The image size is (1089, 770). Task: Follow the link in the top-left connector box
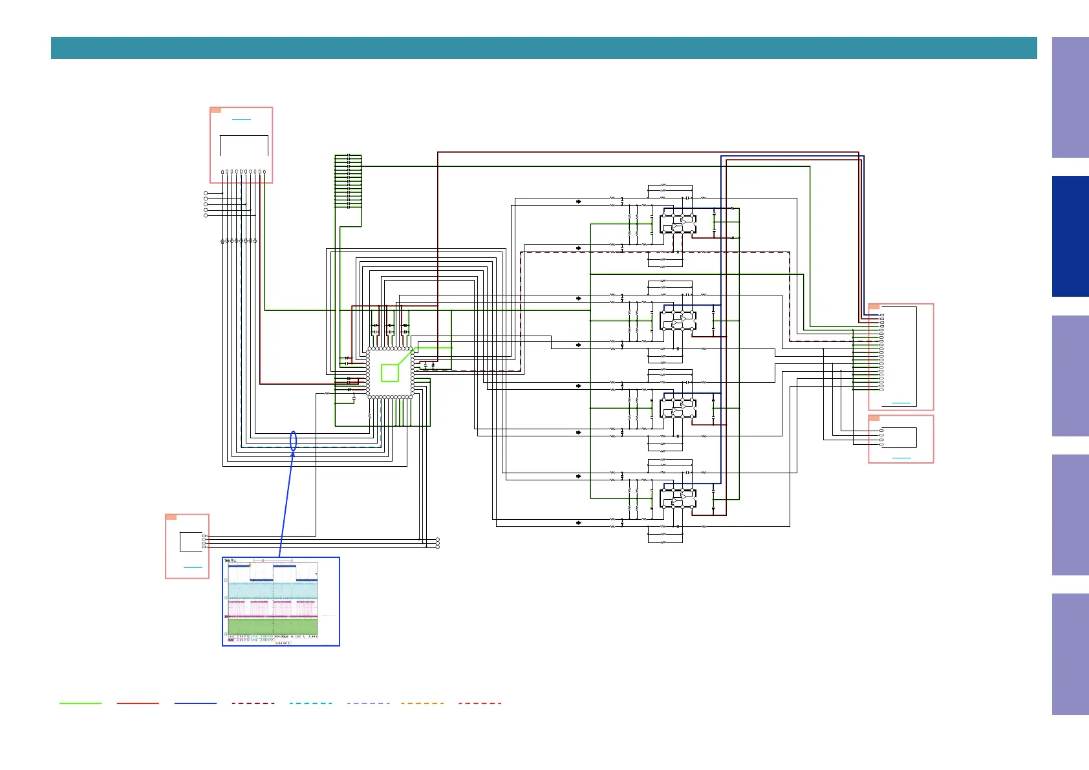(241, 120)
